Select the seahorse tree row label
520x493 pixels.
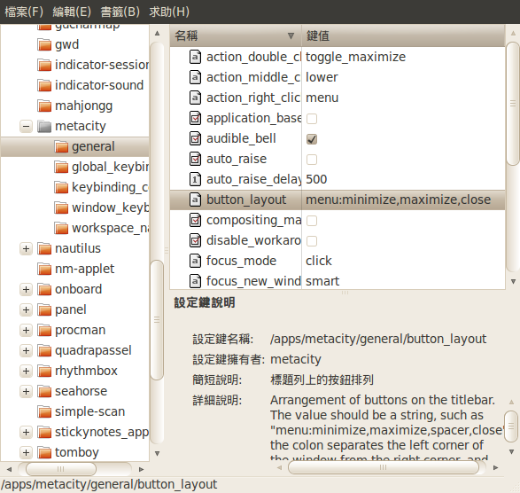(81, 391)
